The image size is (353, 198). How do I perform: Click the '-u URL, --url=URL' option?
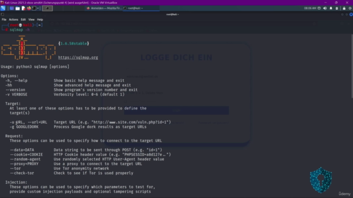28,122
